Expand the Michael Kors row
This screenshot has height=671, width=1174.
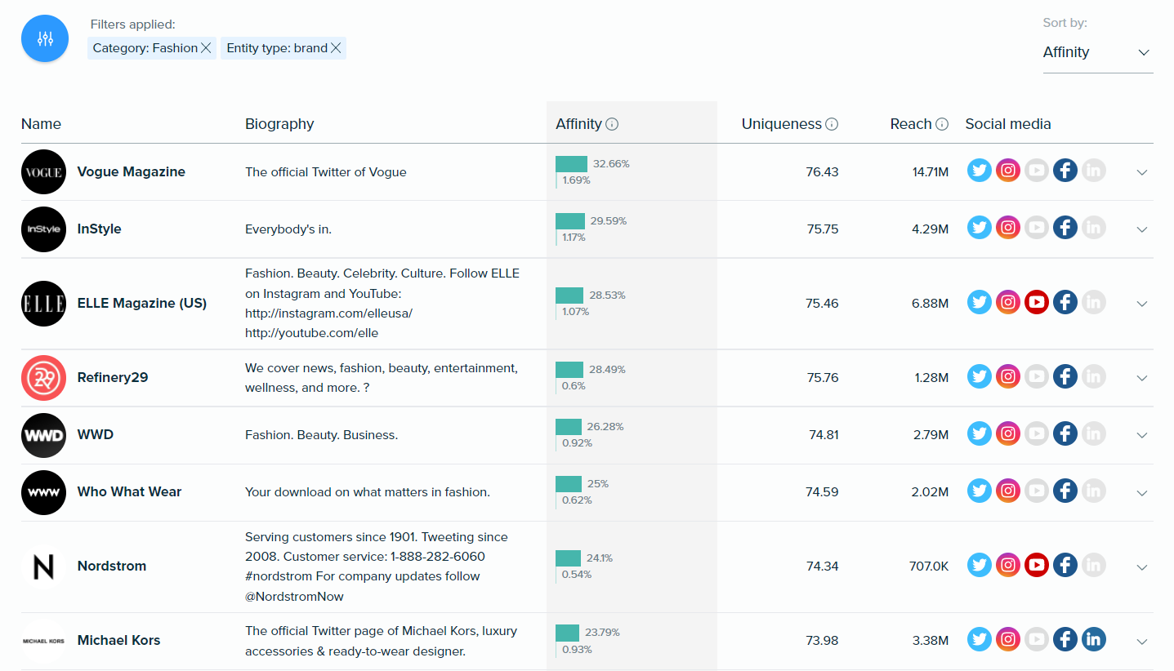[x=1142, y=641]
